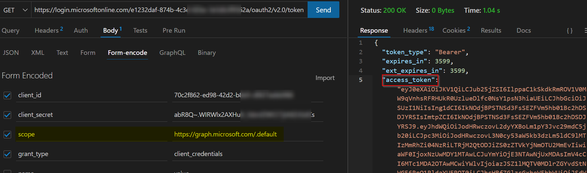587x173 pixels.
Task: Uncheck the grant_type parameter checkbox
Action: click(x=7, y=154)
